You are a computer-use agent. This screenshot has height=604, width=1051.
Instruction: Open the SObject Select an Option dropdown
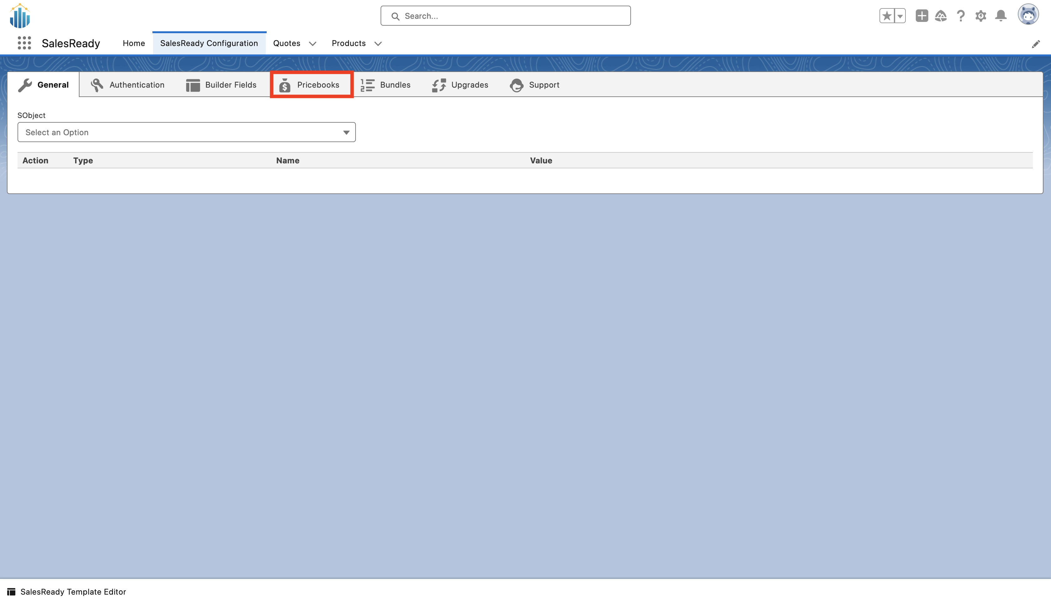(x=186, y=132)
